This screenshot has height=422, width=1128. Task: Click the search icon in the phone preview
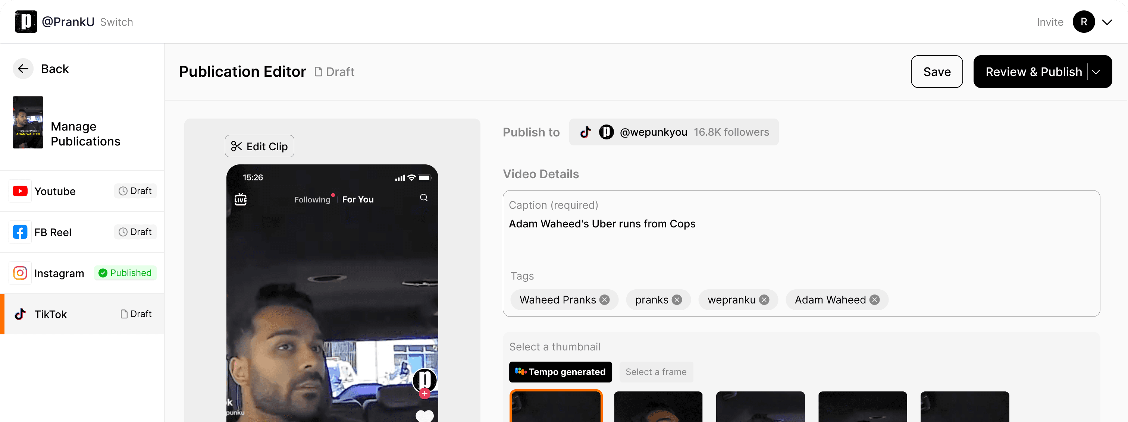(423, 198)
